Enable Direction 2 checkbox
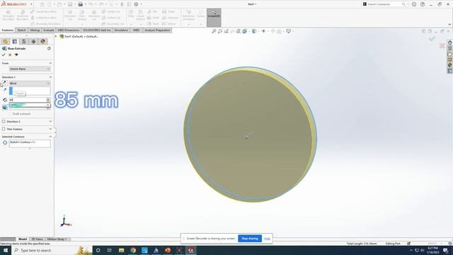This screenshot has height=255, width=453. pos(4,122)
